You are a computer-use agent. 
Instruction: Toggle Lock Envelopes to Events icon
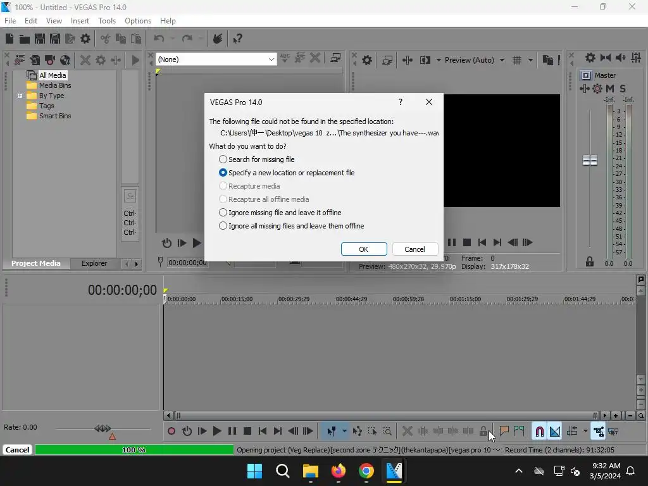point(599,432)
